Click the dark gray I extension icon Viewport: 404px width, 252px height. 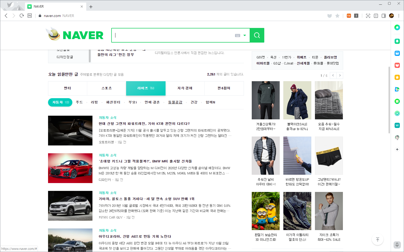pyautogui.click(x=356, y=16)
